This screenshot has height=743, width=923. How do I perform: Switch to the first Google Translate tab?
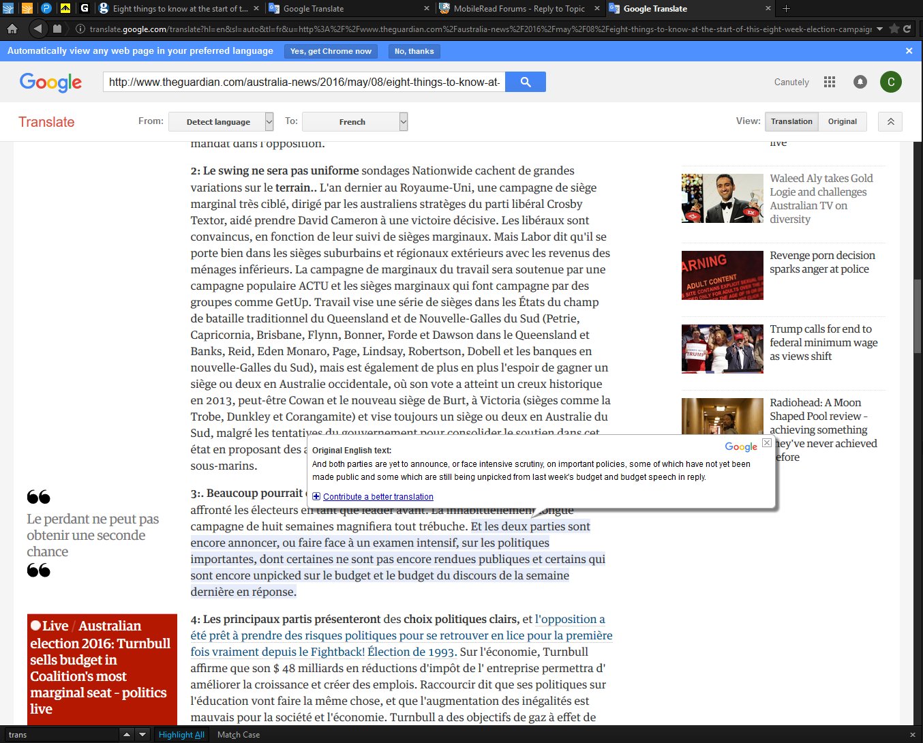349,8
